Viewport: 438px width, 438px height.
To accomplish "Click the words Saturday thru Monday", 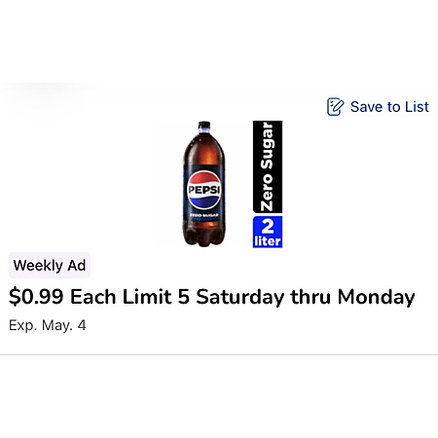I will 306,297.
